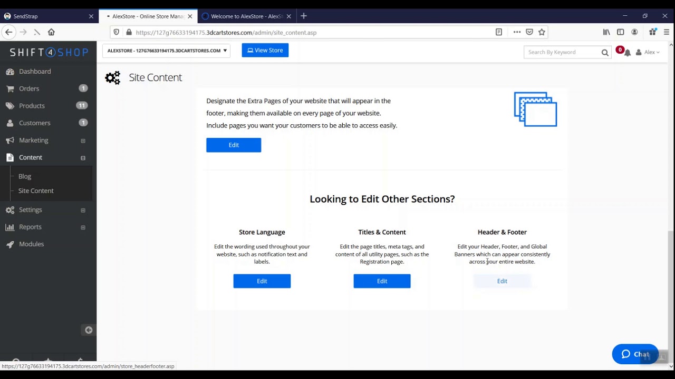Stop loading the page
Screen dimensions: 675x379
click(37, 32)
